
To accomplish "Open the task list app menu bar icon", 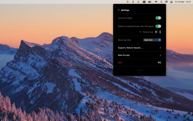I will point(128,2).
